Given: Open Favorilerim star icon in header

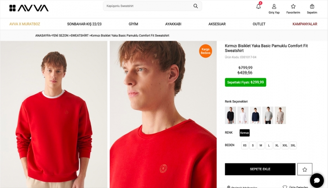Looking at the screenshot, I should tap(293, 9).
